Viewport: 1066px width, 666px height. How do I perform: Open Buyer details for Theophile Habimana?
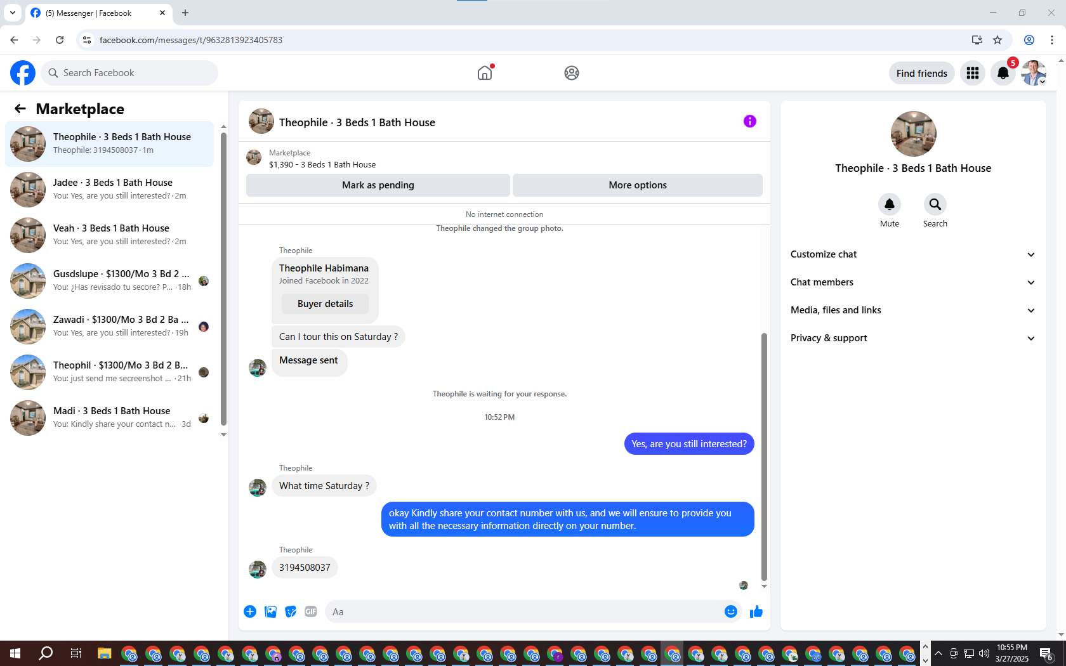(325, 304)
